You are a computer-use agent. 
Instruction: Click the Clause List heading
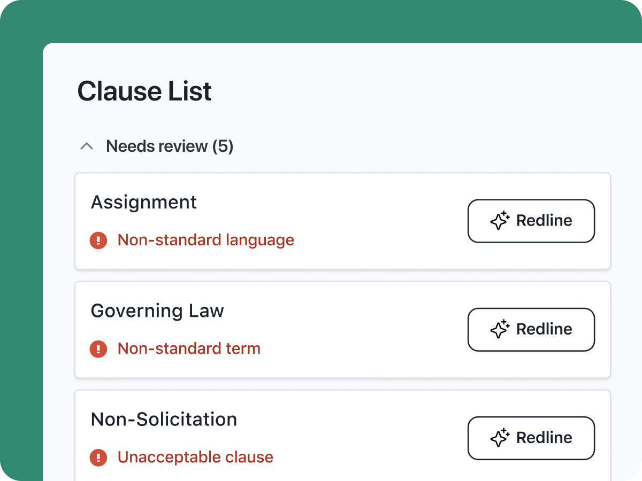[144, 91]
